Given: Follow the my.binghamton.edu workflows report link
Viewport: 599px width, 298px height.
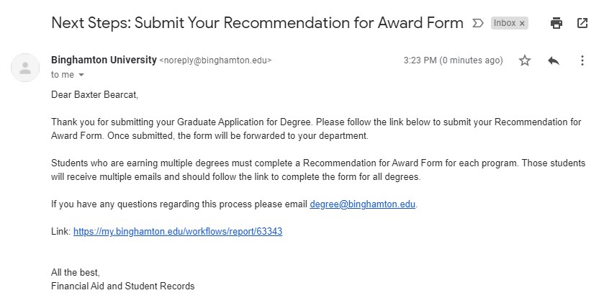Looking at the screenshot, I should (x=178, y=232).
